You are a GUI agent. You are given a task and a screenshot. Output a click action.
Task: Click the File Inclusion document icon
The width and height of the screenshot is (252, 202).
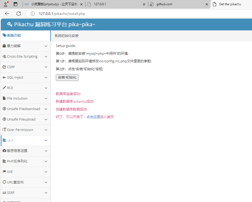tap(4, 98)
